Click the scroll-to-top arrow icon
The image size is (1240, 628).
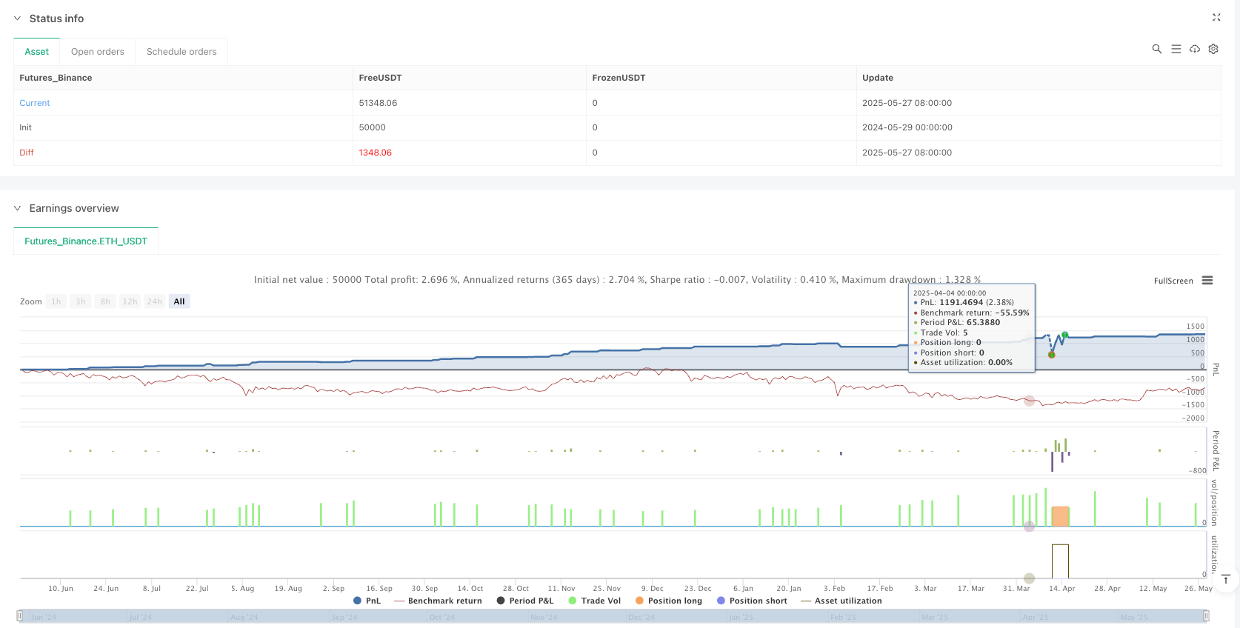coord(1226,579)
